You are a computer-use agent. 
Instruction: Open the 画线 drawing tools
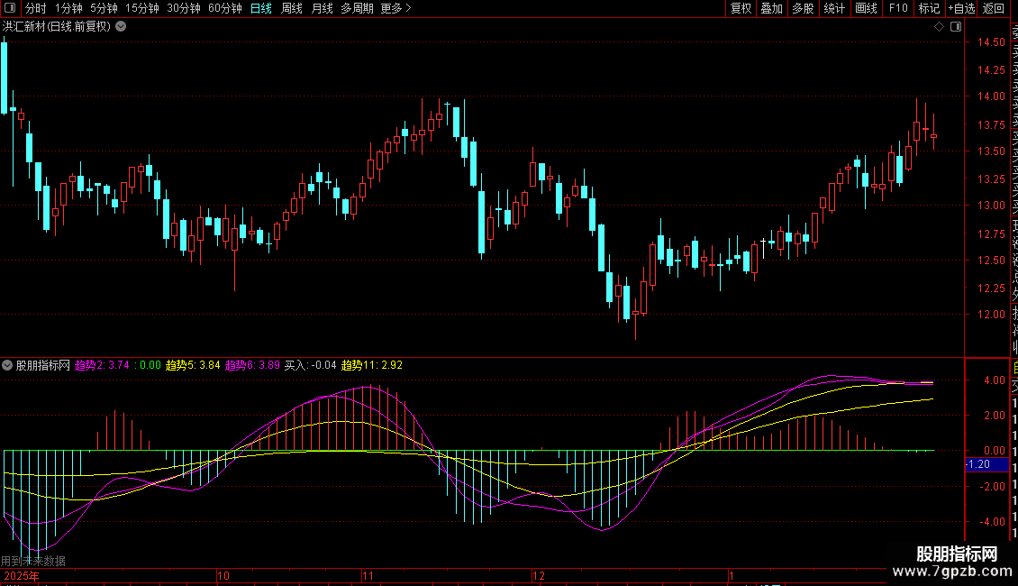866,8
